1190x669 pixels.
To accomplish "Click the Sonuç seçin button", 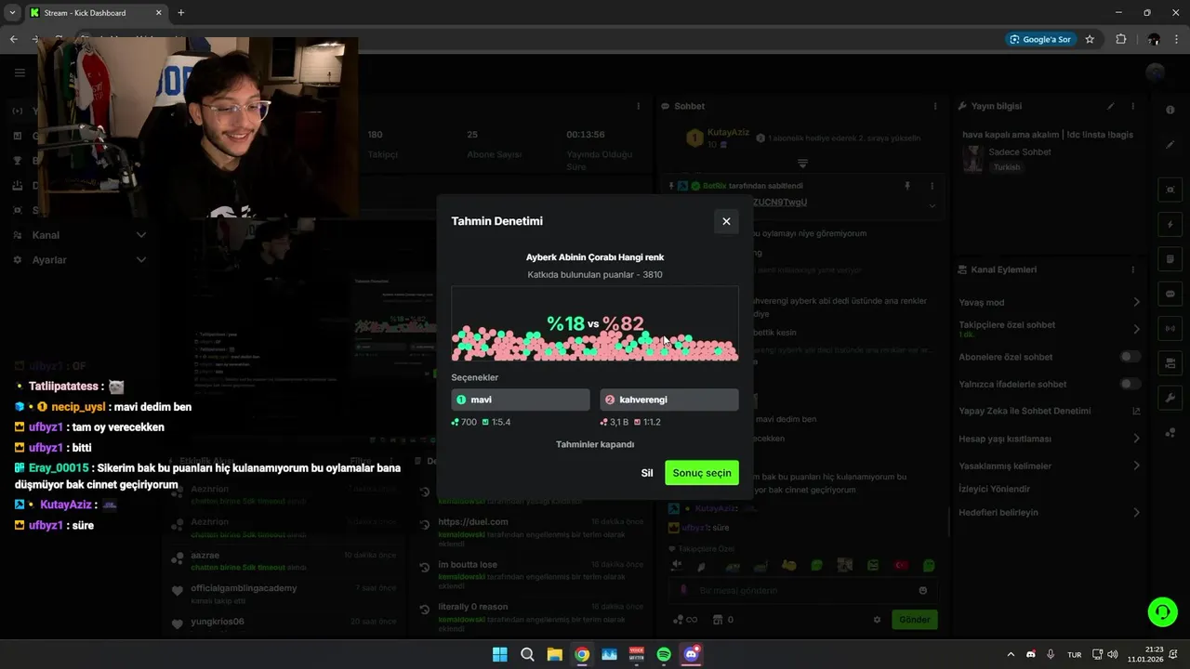I will [x=702, y=473].
